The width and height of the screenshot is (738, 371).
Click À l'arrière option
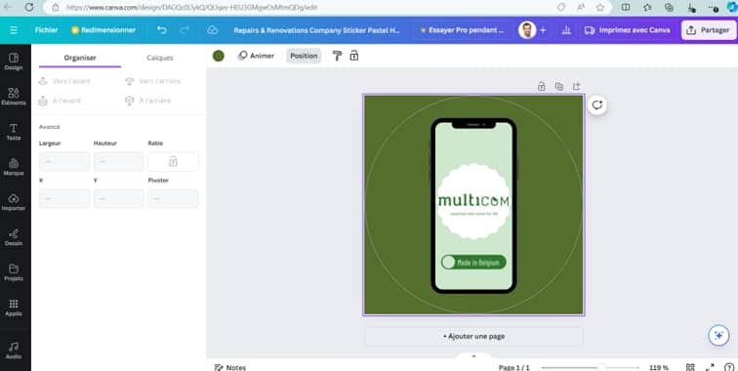coord(147,101)
